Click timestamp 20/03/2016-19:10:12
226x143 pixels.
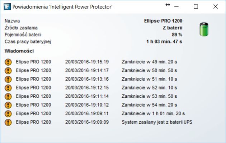tap(87, 105)
